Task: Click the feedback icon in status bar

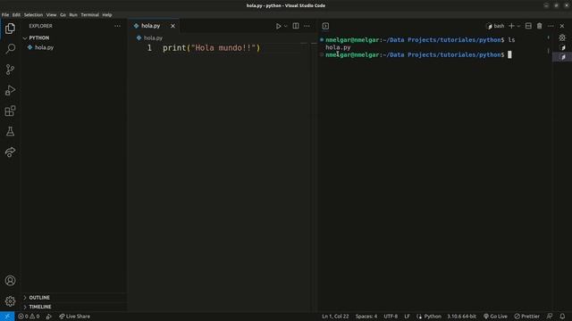Action: [x=550, y=317]
